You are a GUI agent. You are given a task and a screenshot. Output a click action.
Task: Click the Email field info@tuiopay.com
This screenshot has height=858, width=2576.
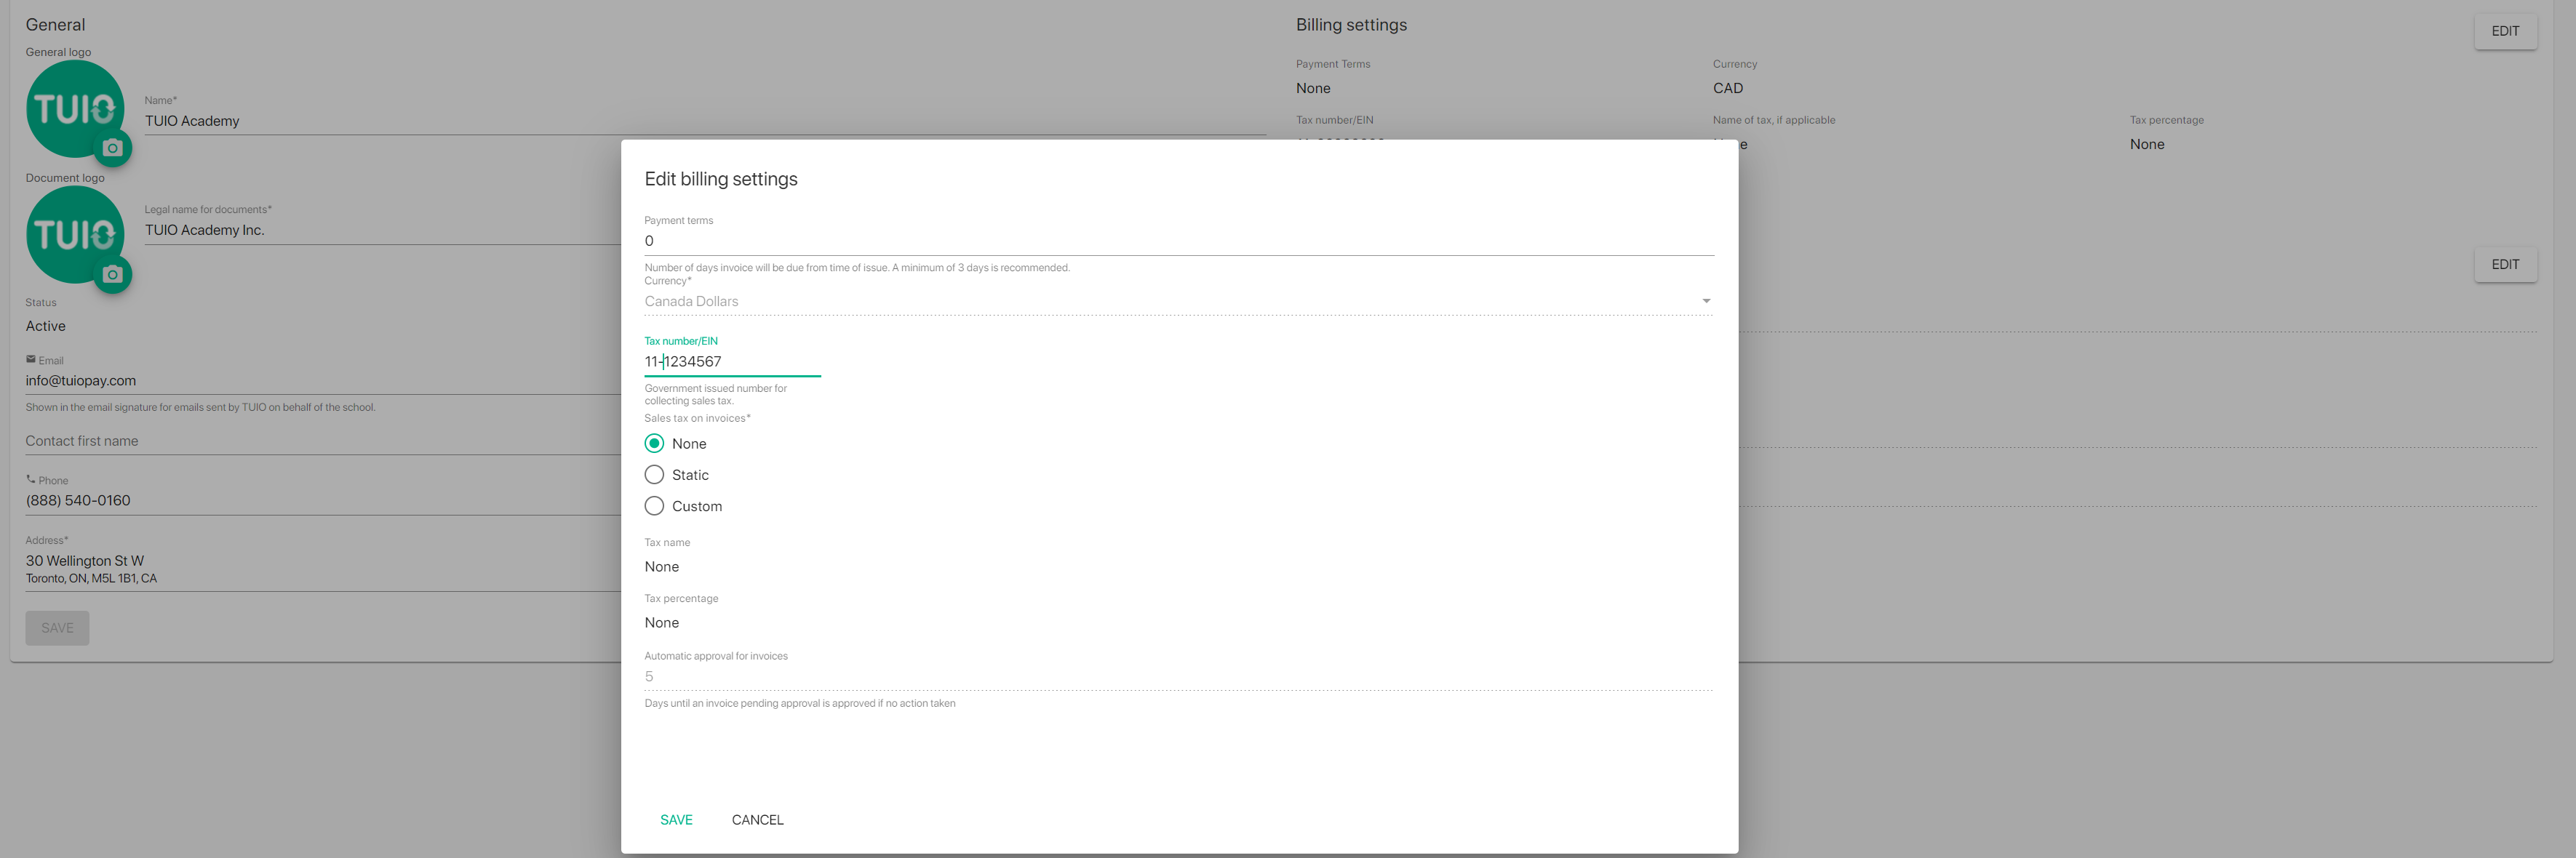[x=323, y=380]
